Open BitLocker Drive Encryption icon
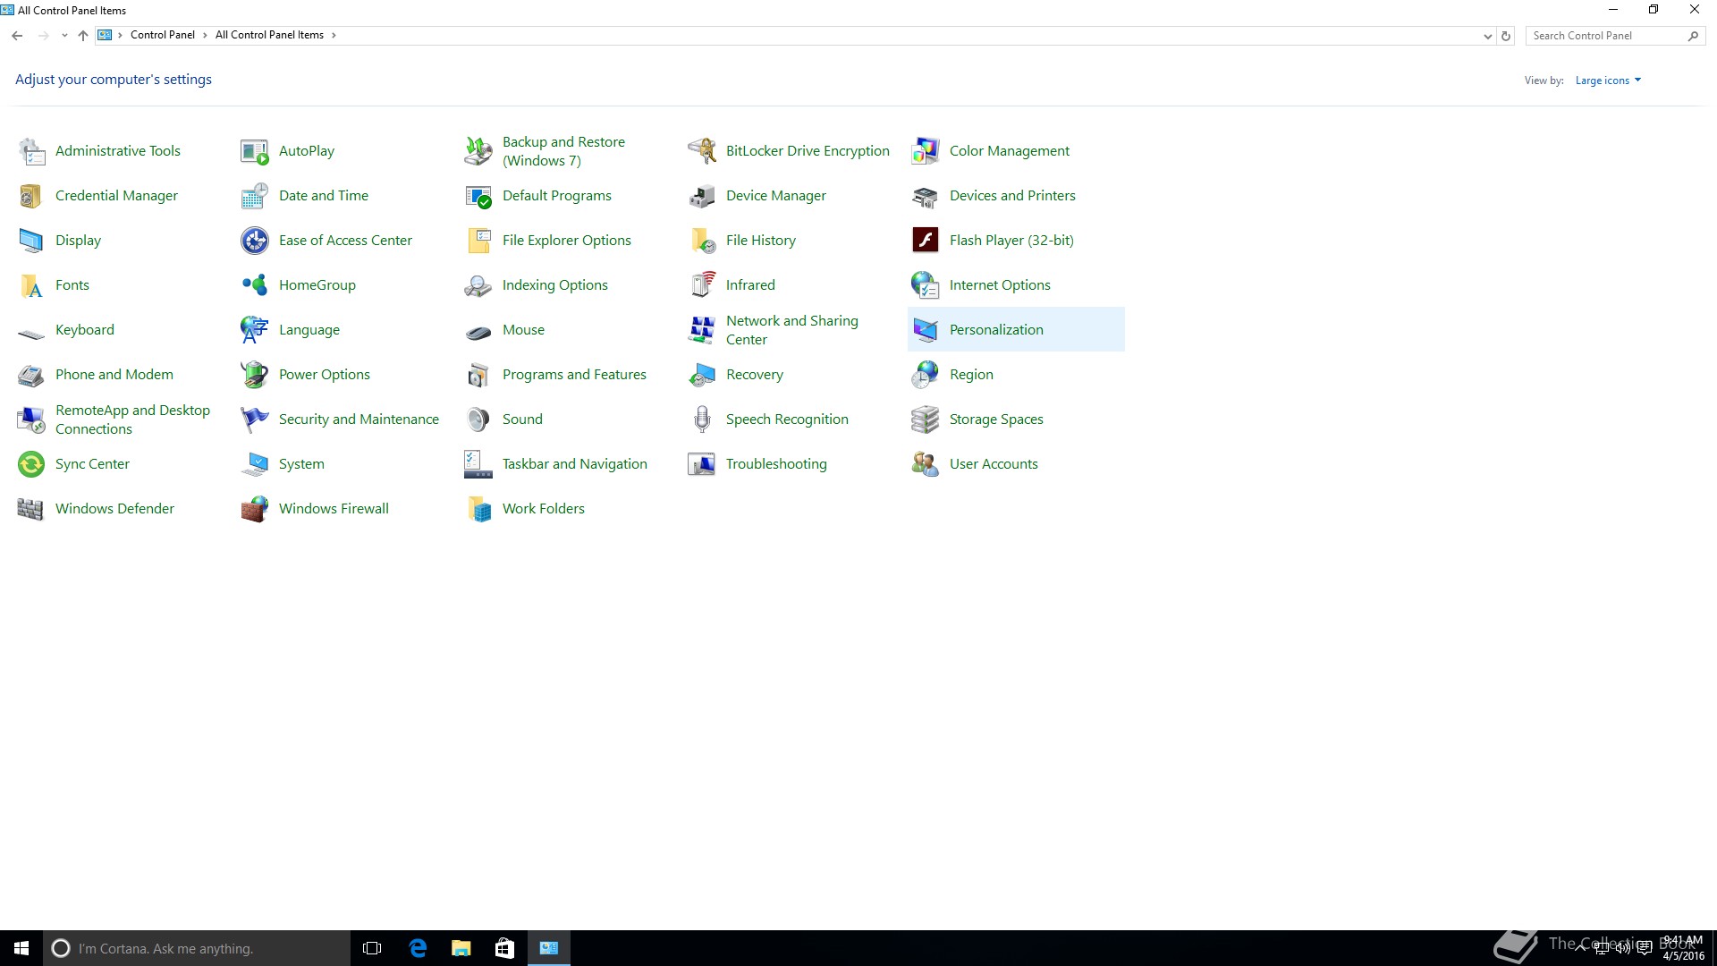The height and width of the screenshot is (966, 1717). [702, 151]
